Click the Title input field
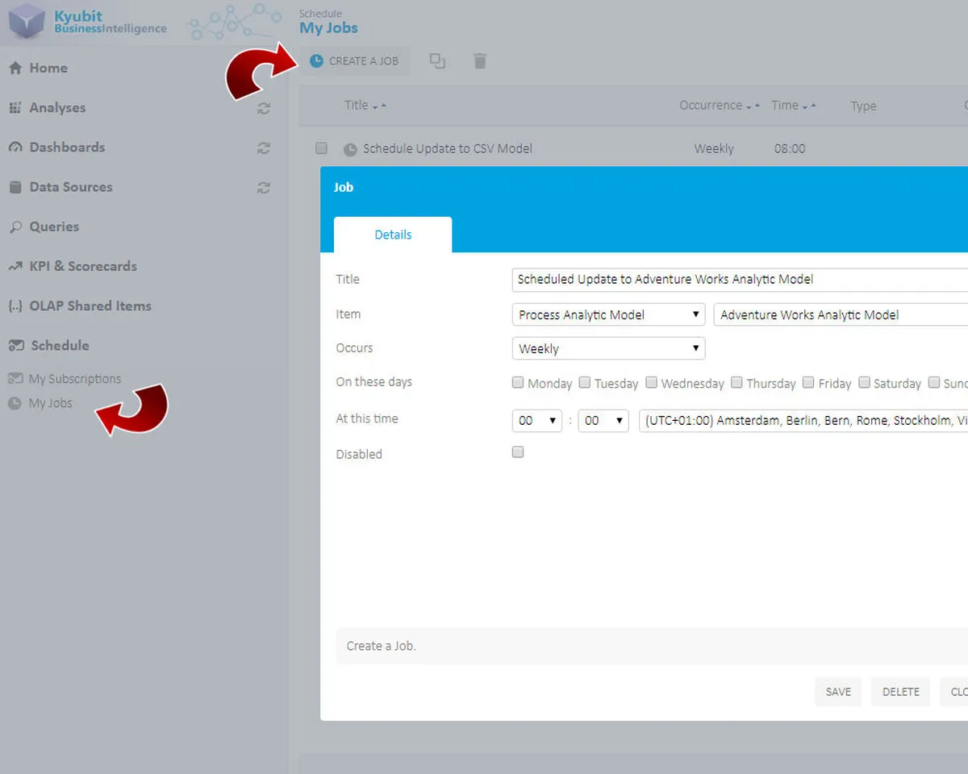The width and height of the screenshot is (968, 774). (x=740, y=280)
